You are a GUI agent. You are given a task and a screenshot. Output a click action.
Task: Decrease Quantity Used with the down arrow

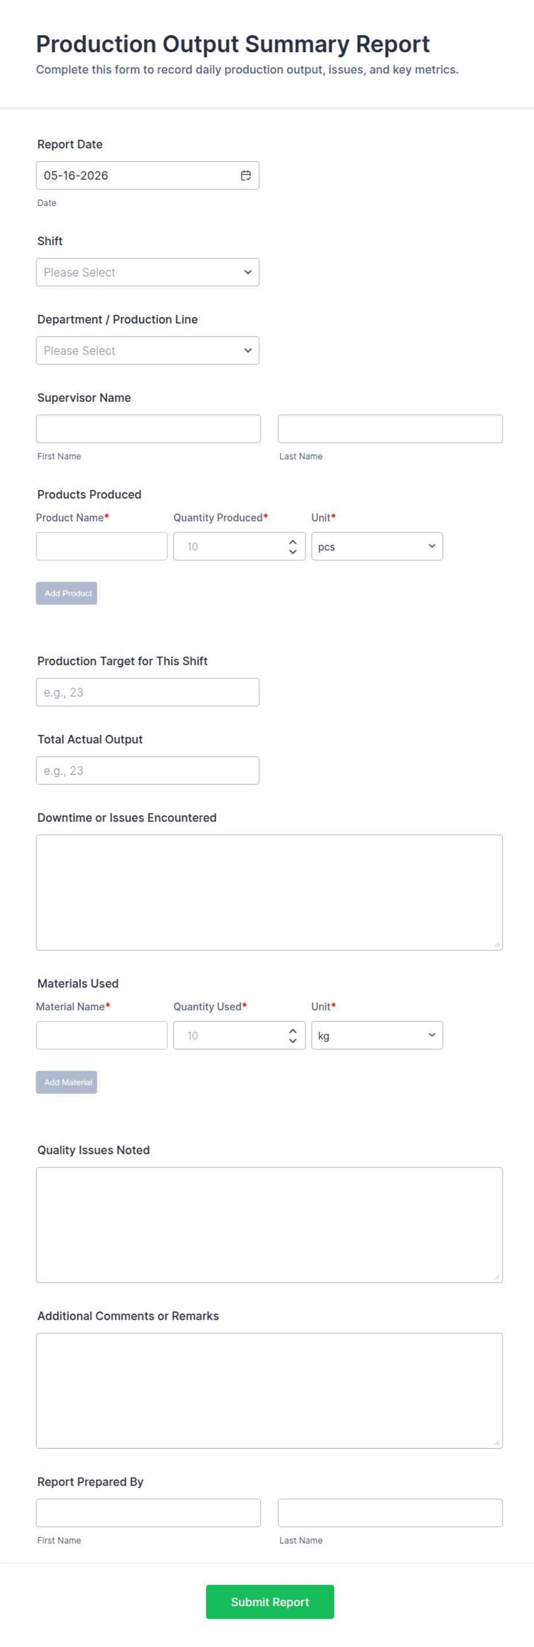tap(293, 1040)
